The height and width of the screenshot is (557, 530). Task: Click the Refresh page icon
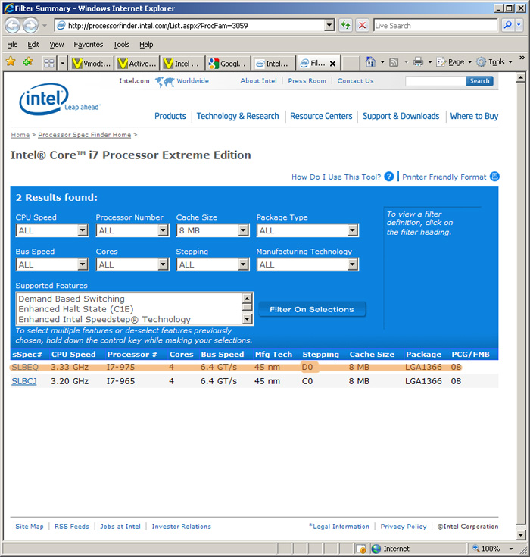(x=345, y=25)
